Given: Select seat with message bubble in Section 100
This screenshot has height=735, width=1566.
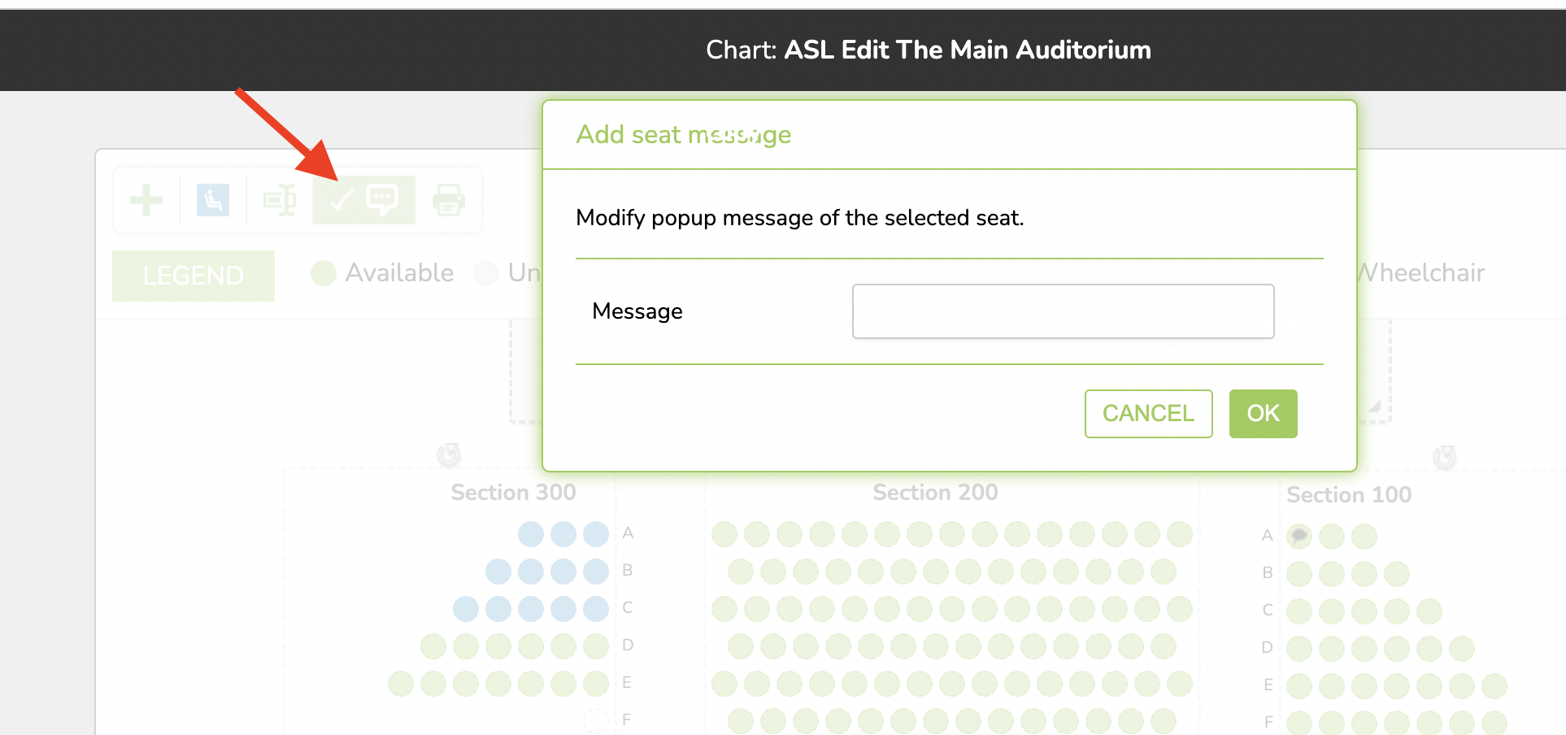Looking at the screenshot, I should coord(1299,536).
